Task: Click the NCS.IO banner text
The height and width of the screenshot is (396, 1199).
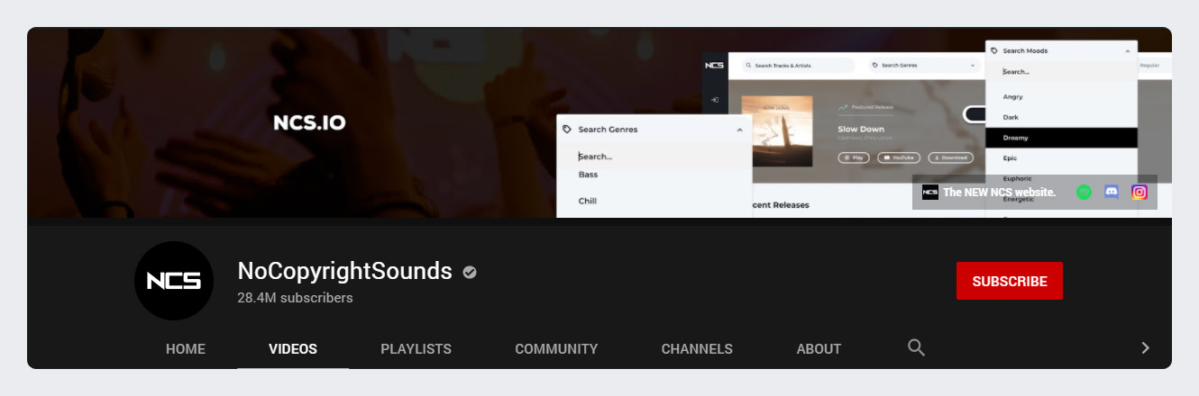Action: tap(309, 123)
